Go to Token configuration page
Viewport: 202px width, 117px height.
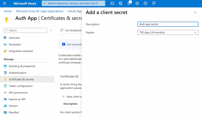coord(21,86)
